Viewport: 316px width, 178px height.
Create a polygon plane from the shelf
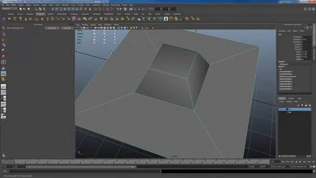(x=31, y=19)
